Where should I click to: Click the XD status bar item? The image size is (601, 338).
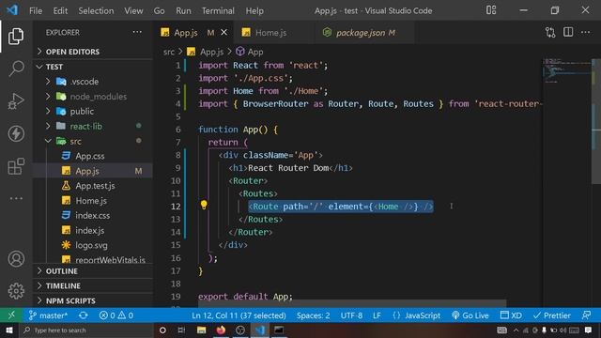click(x=511, y=315)
